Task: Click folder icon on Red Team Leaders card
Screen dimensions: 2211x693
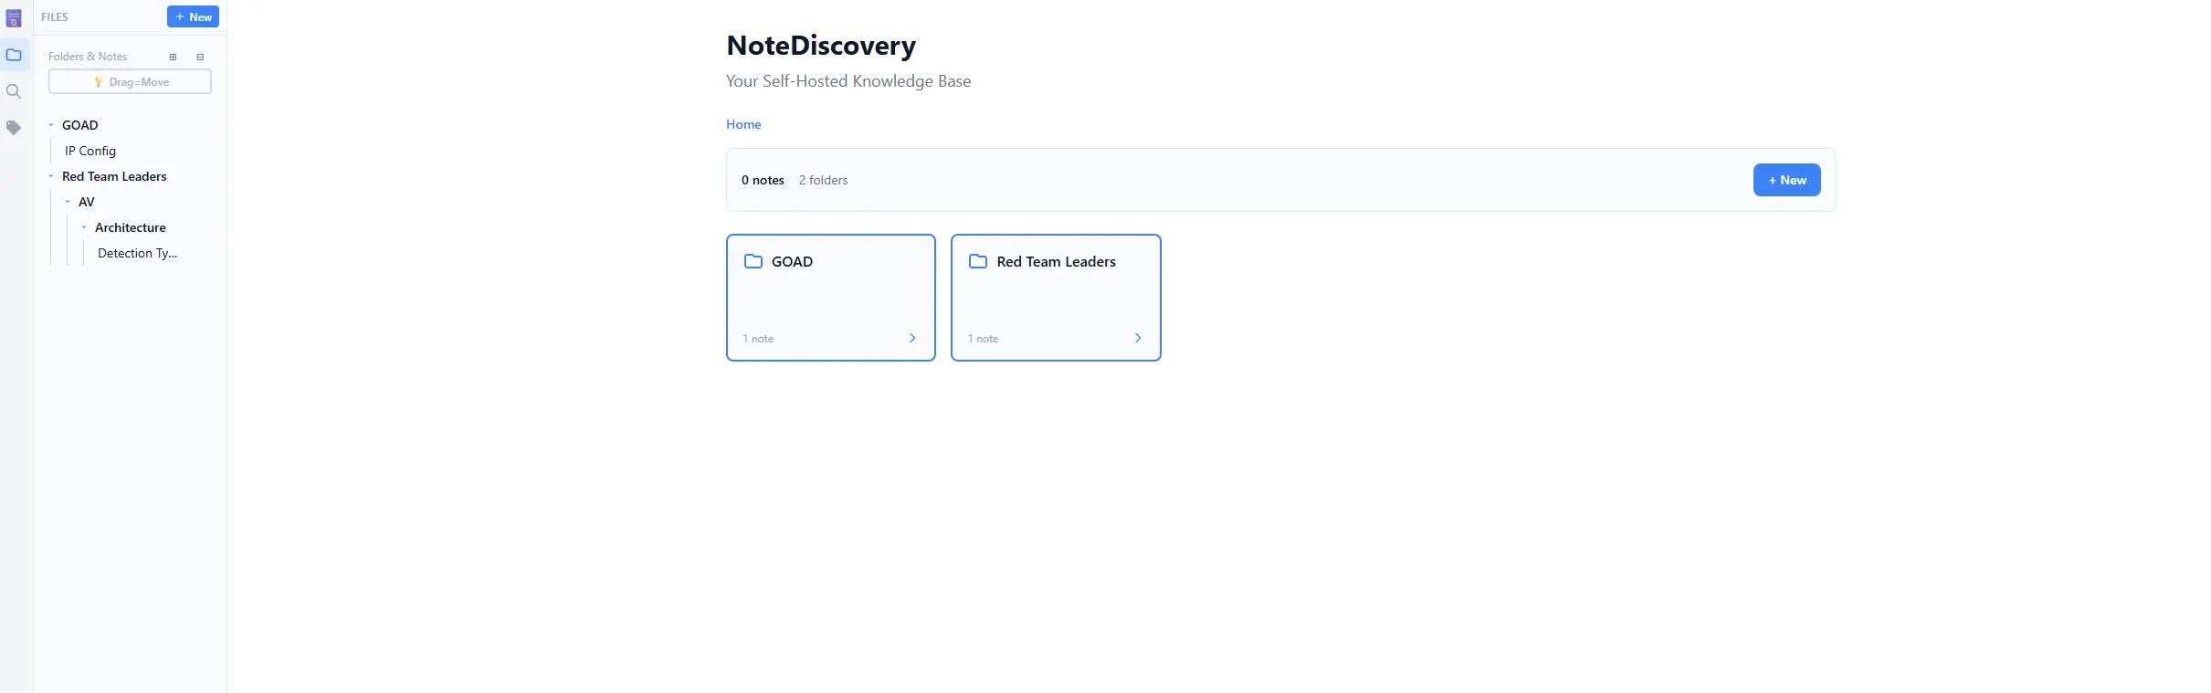Action: 978,261
